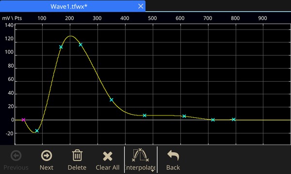Viewport: 291px width, 174px height.
Task: Click the Back arrow icon
Action: 173,155
